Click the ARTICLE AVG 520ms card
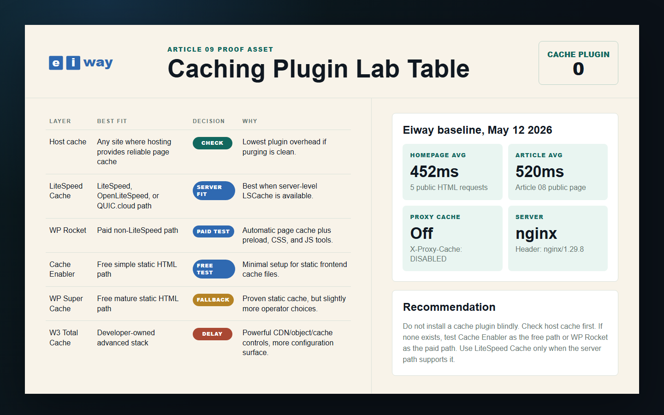This screenshot has height=415, width=664. 558,172
